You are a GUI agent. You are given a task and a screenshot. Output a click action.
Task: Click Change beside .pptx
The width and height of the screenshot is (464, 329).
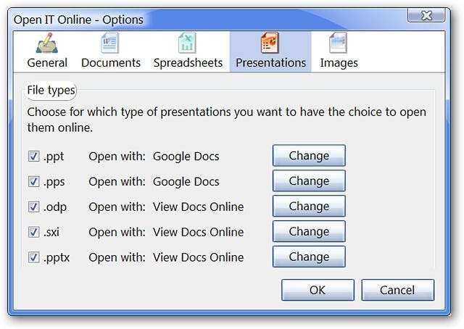tap(309, 257)
